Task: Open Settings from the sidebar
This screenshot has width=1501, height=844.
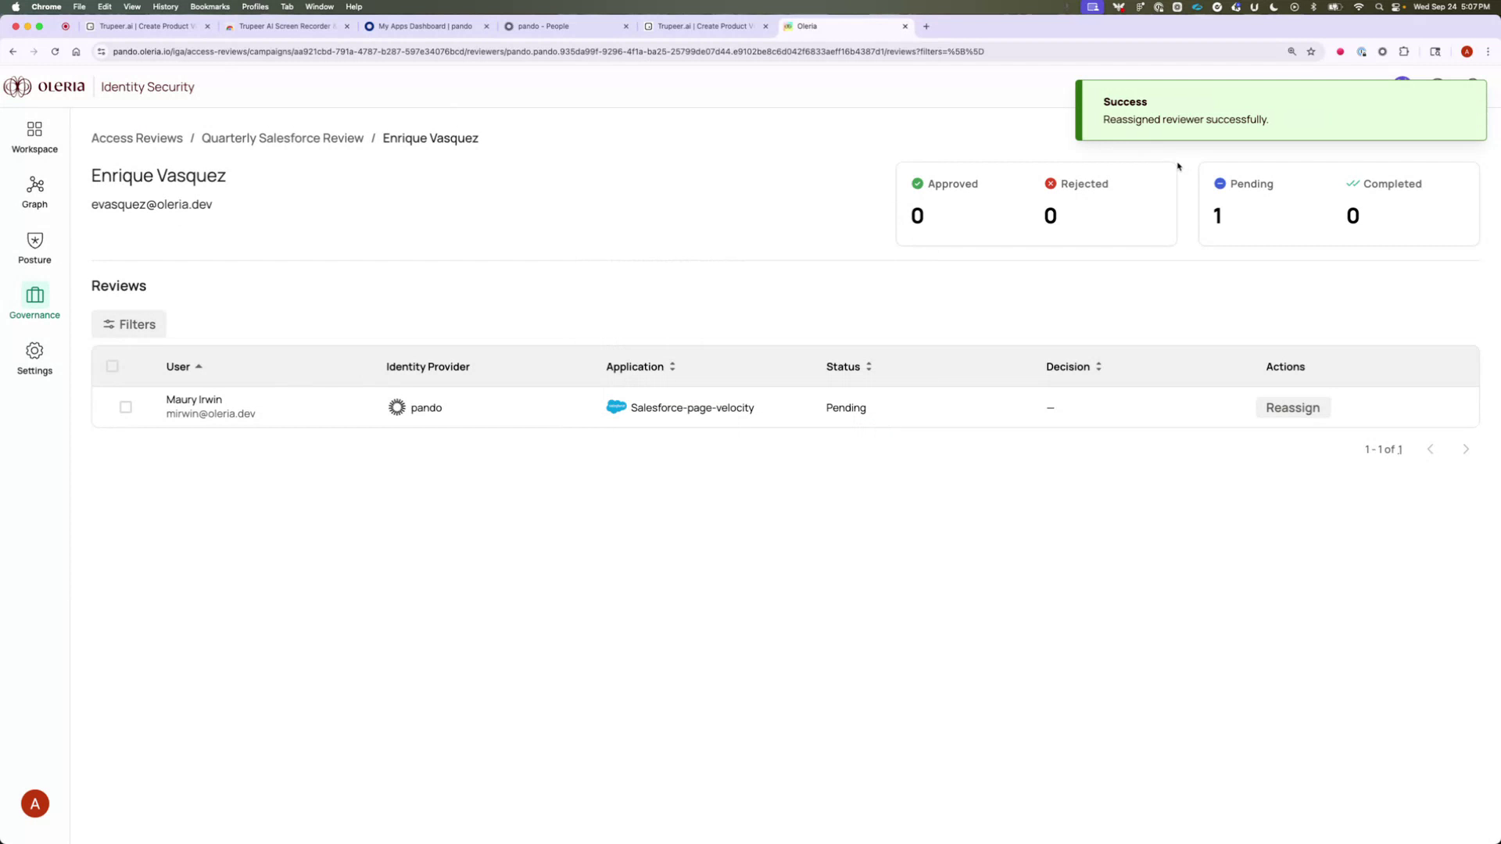Action: pos(34,357)
